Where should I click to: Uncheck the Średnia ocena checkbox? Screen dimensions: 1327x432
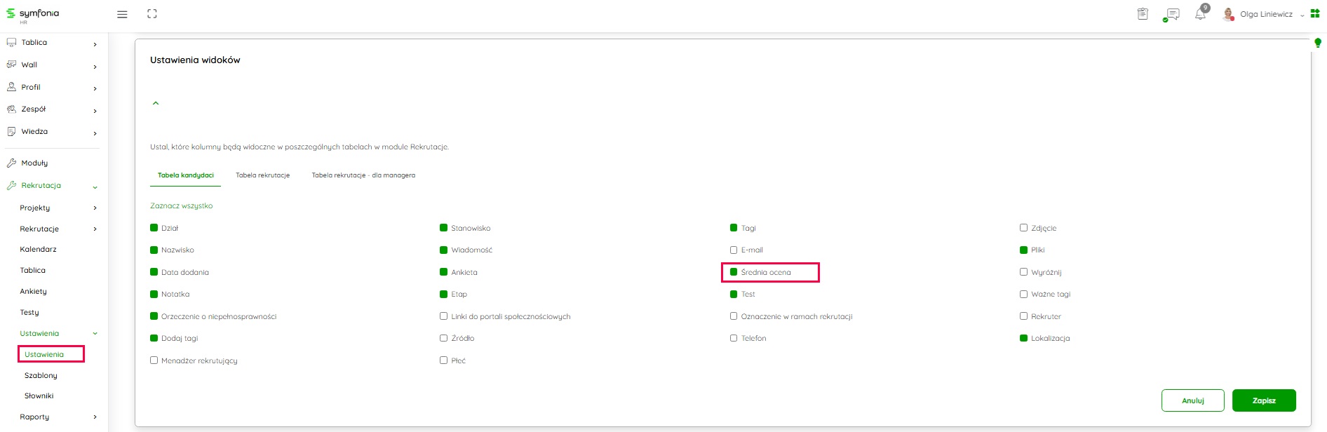(734, 272)
